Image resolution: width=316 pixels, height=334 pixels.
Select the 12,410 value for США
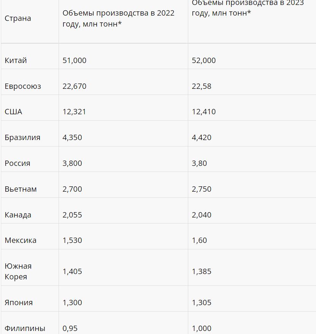tap(204, 112)
